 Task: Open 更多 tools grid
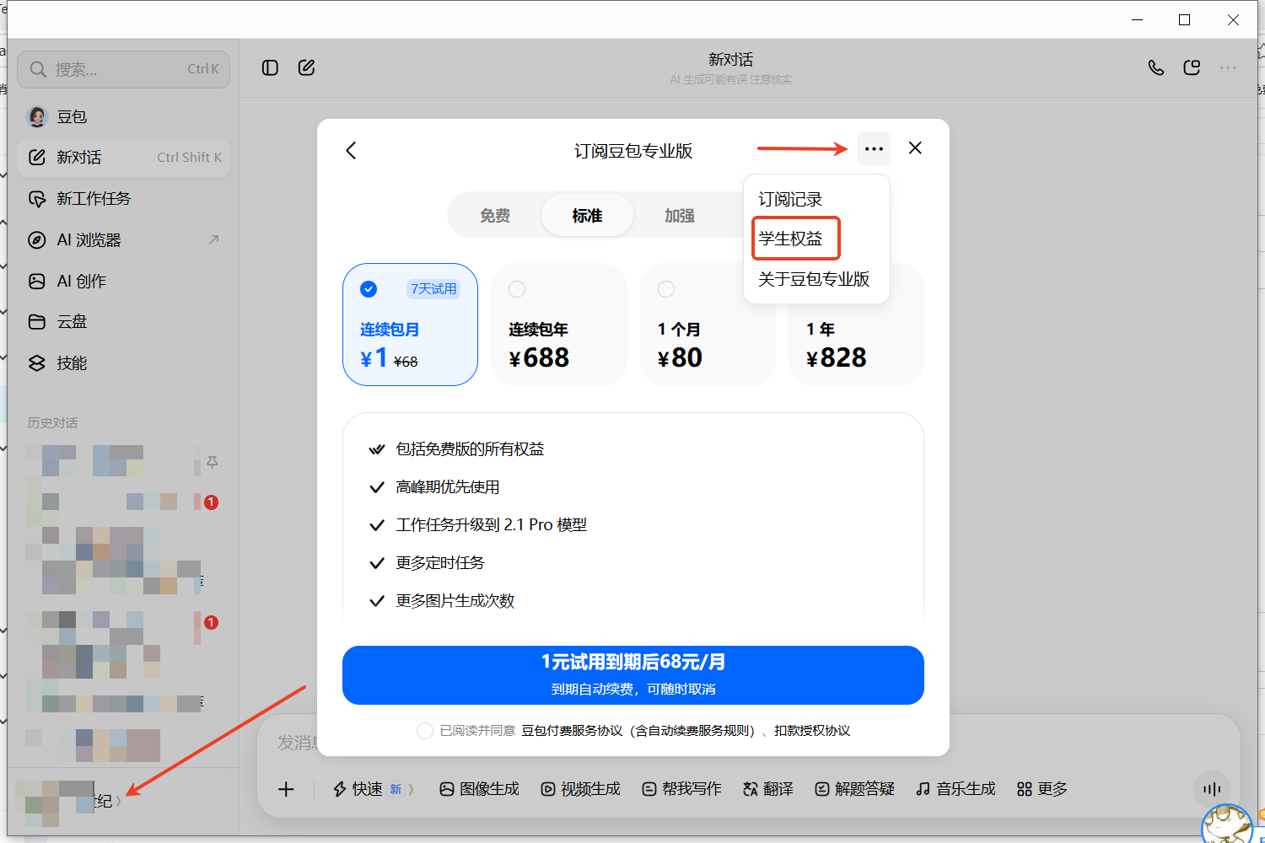tap(1042, 789)
